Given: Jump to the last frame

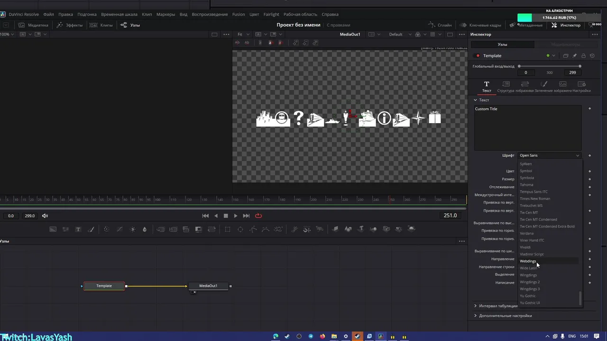Looking at the screenshot, I should click(246, 216).
